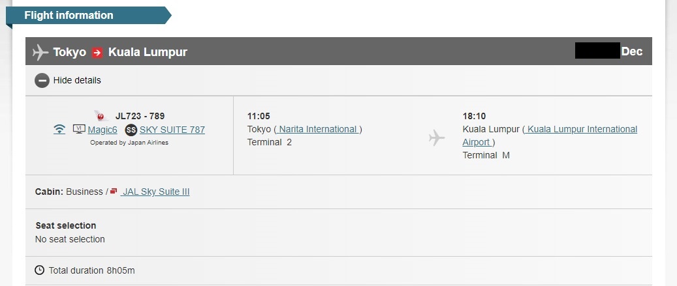Open the Magic6 link
The width and height of the screenshot is (677, 286).
102,130
